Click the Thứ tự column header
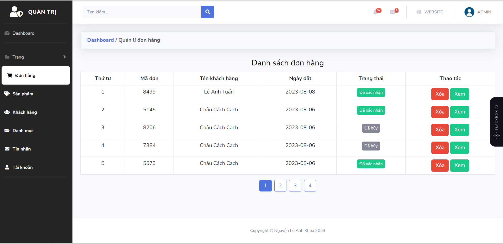The image size is (503, 244). 103,78
